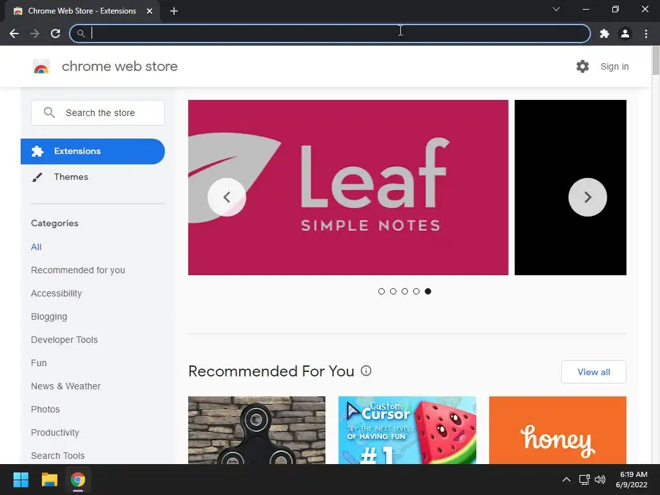Select the Chrome Web Store - Extensions tab

point(82,11)
